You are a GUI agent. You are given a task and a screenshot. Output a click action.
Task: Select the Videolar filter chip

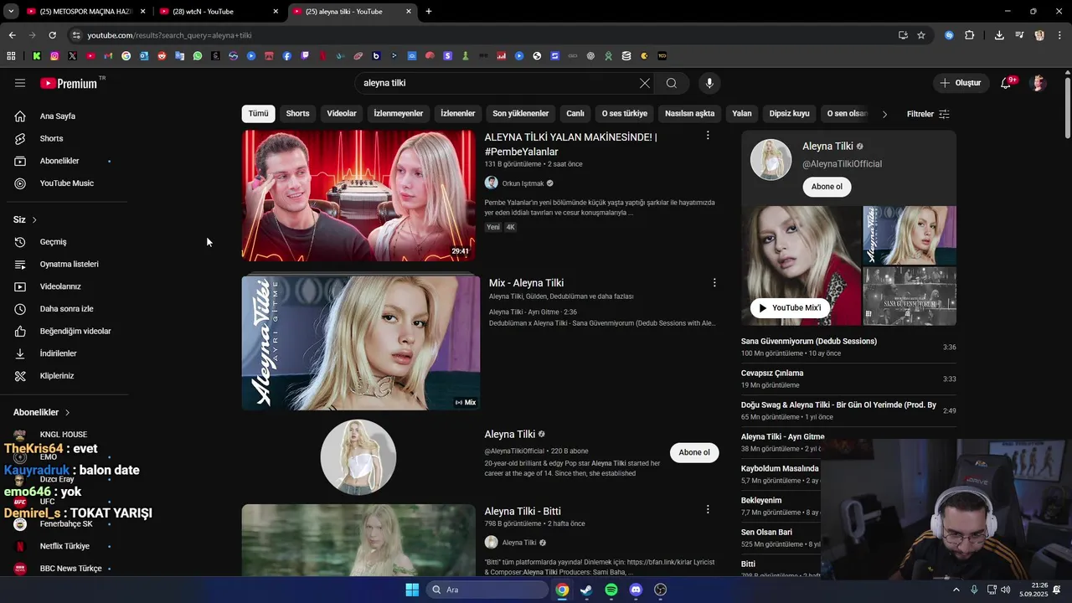[342, 114]
